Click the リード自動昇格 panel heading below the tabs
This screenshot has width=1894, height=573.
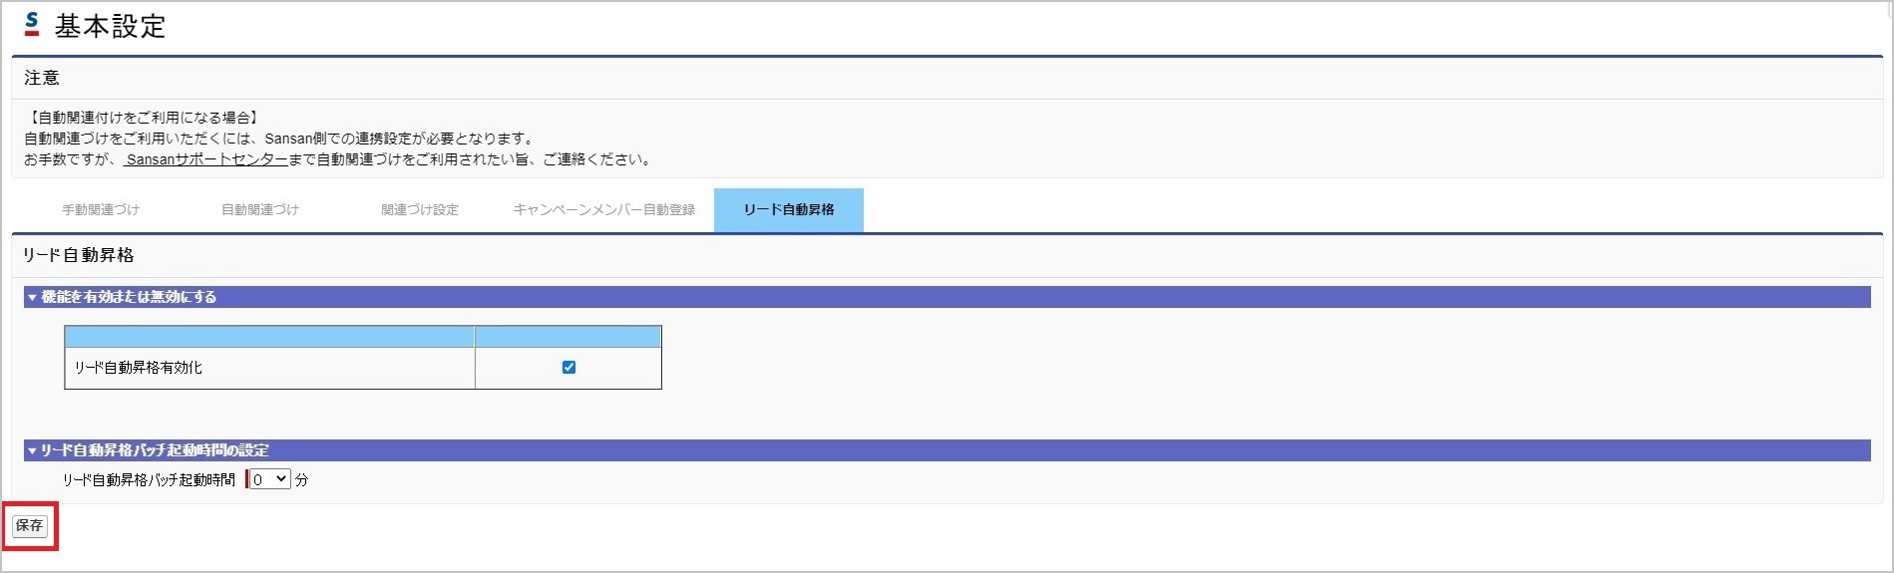pyautogui.click(x=78, y=255)
